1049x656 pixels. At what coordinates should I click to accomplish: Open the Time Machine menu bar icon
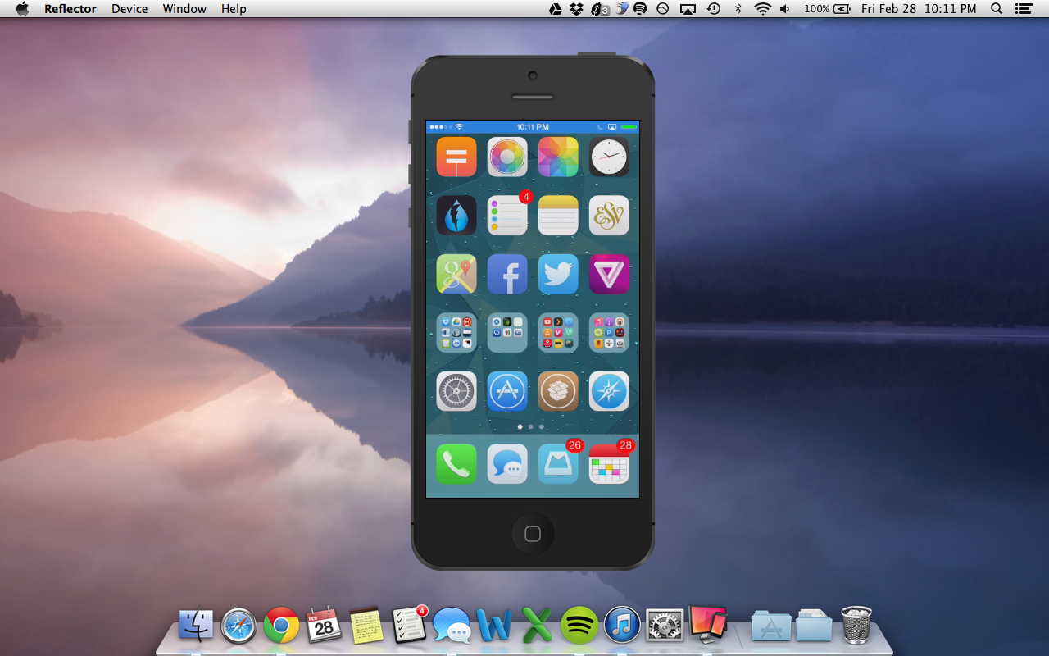coord(714,9)
